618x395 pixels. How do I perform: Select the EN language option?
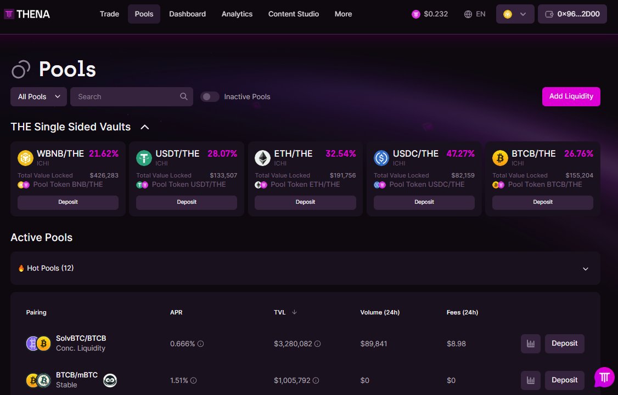point(480,14)
